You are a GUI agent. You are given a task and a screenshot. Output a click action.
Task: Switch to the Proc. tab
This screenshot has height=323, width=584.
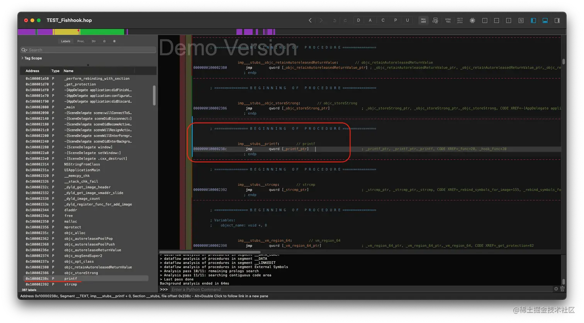81,41
